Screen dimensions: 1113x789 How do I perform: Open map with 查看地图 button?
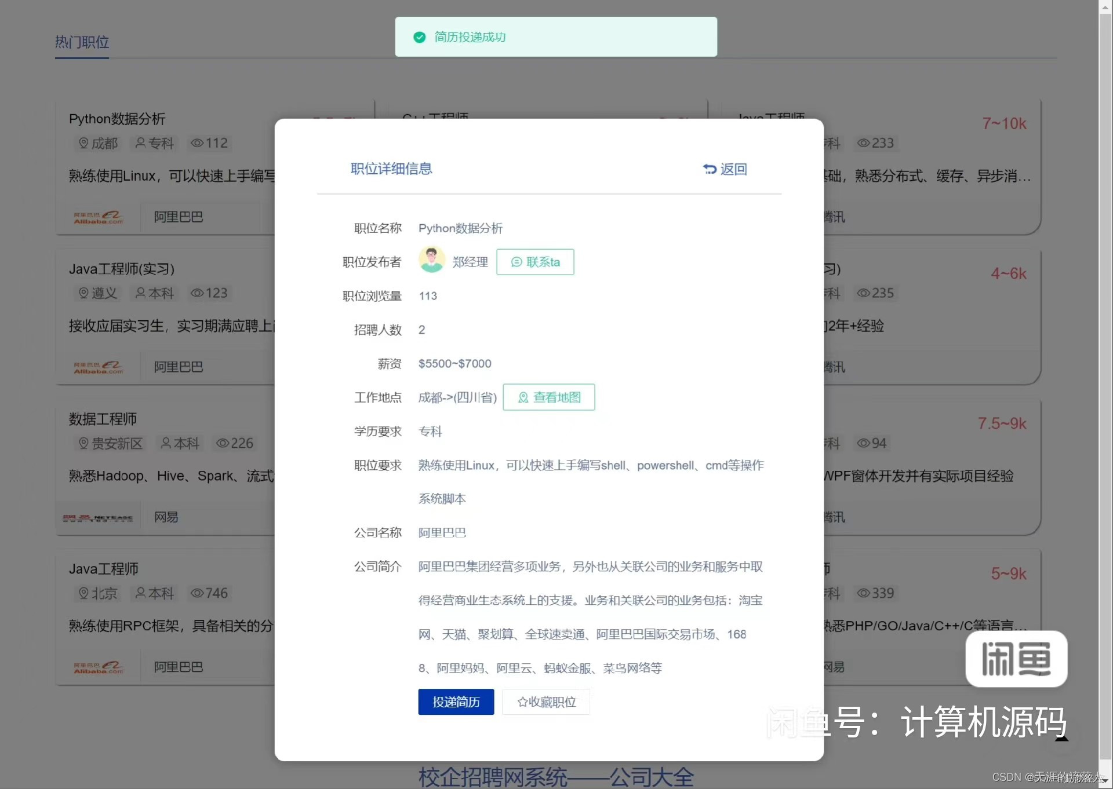(548, 397)
